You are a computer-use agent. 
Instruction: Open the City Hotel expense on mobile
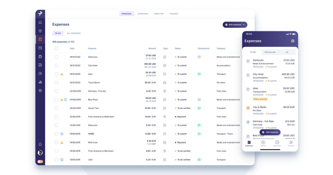[x=270, y=77]
